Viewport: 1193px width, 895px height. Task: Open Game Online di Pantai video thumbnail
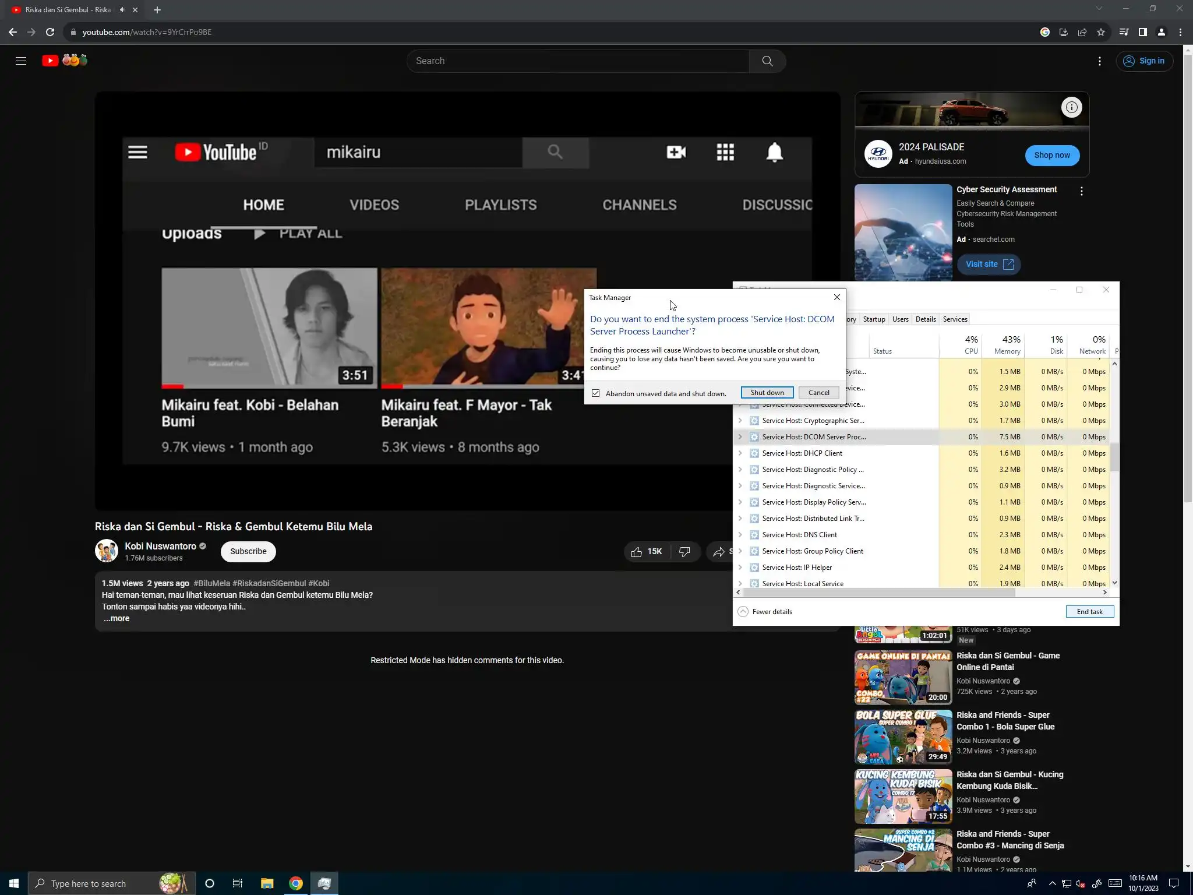pos(903,678)
